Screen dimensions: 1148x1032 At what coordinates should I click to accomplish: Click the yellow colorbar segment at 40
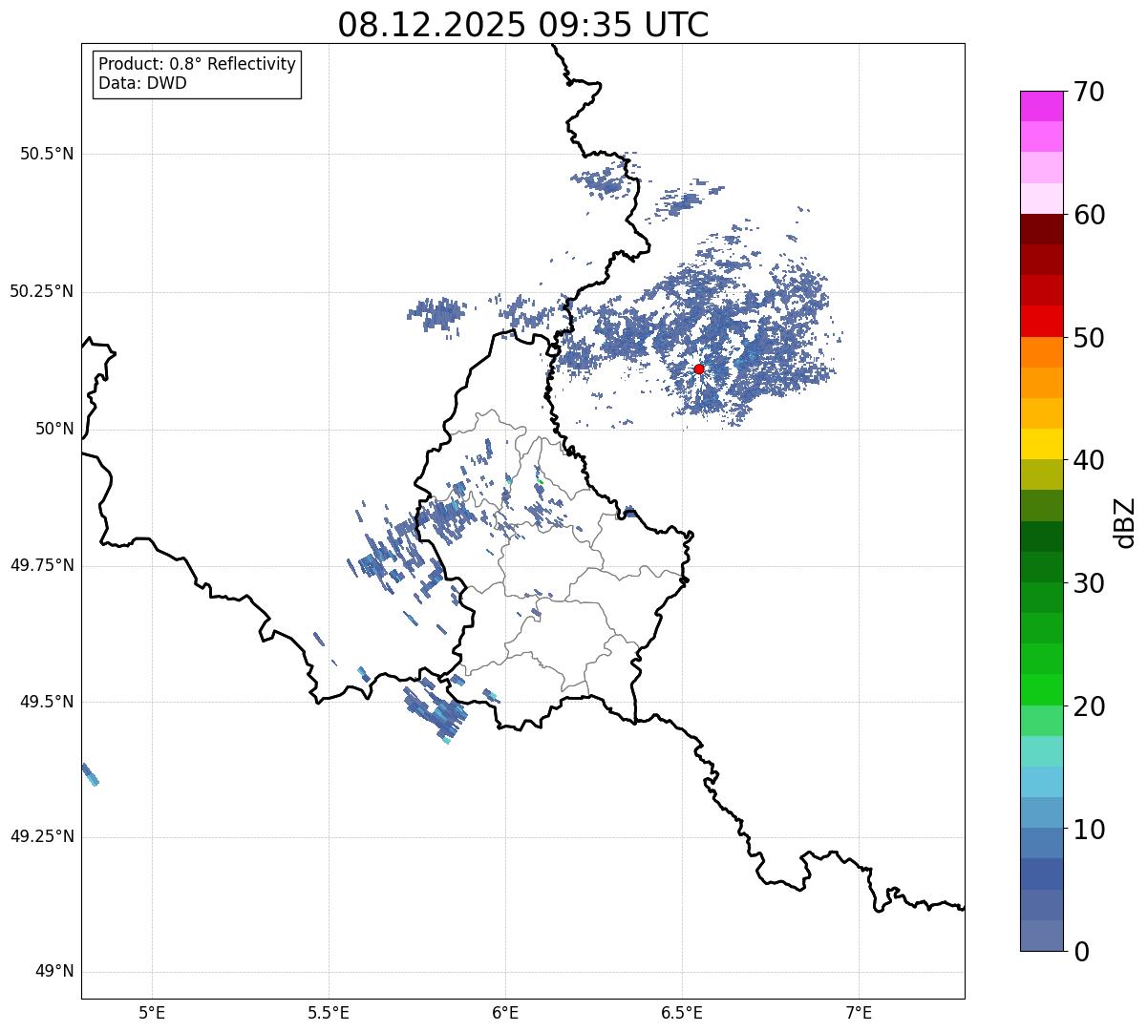click(x=1041, y=444)
